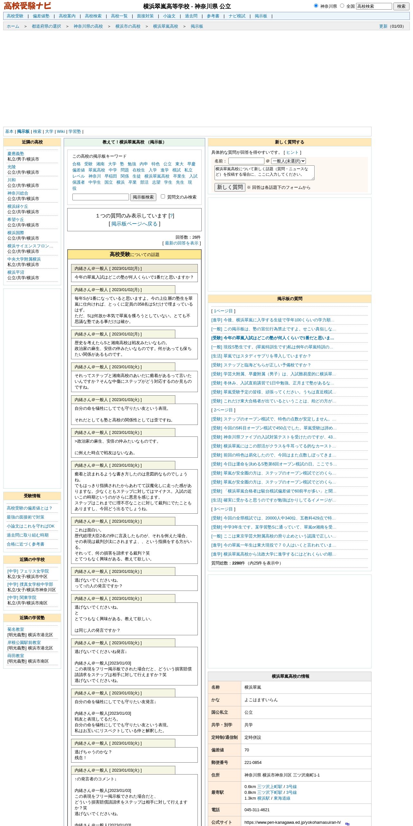Click the board search text field
The image size is (413, 826).
(101, 197)
